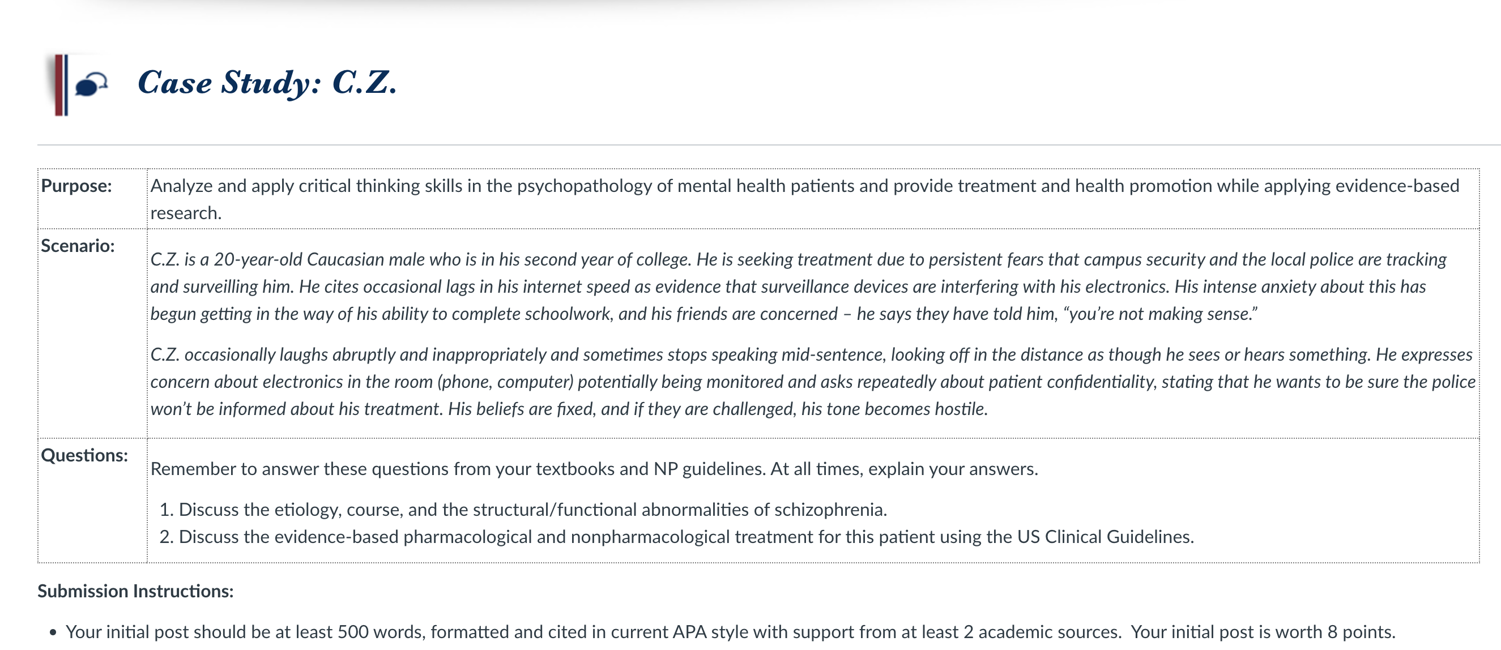Click the speech bubble discussion icon

92,84
